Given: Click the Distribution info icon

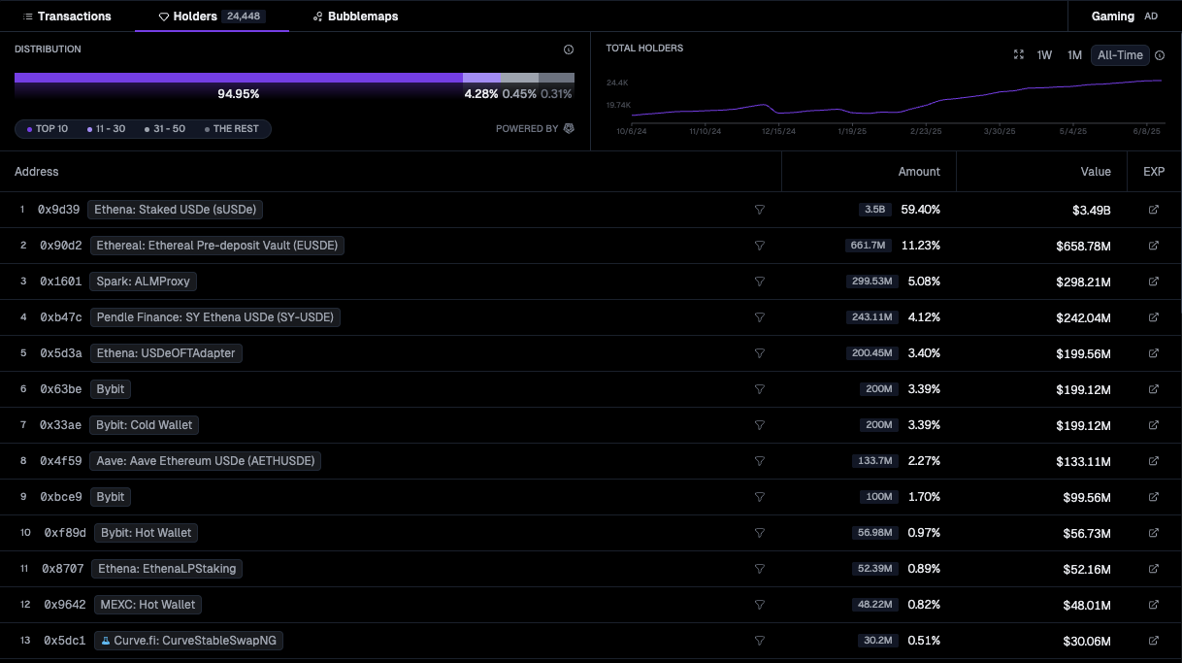Looking at the screenshot, I should 569,50.
